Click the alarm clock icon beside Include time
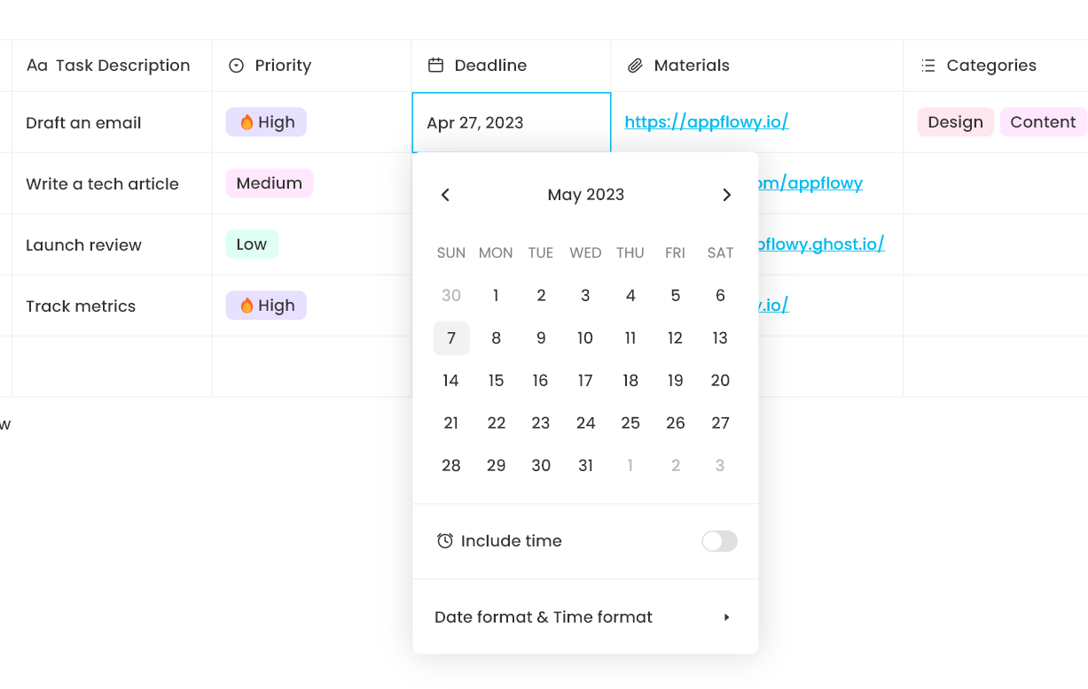1088x689 pixels. coord(445,541)
